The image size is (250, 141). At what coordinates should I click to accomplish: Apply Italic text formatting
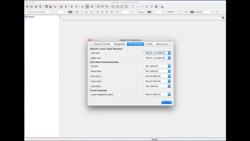click(82, 12)
